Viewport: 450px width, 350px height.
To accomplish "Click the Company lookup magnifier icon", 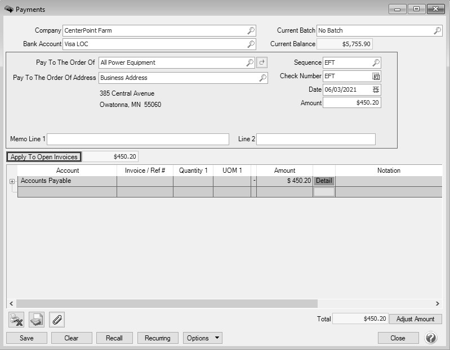I will pos(251,30).
